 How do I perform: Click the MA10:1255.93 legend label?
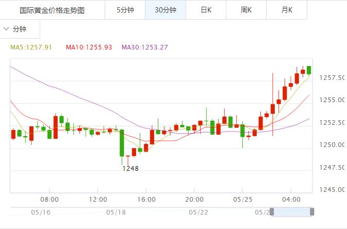(89, 47)
